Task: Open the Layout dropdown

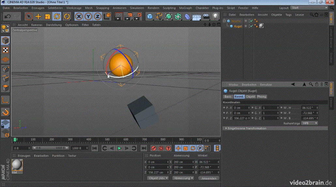Action: click(x=309, y=8)
